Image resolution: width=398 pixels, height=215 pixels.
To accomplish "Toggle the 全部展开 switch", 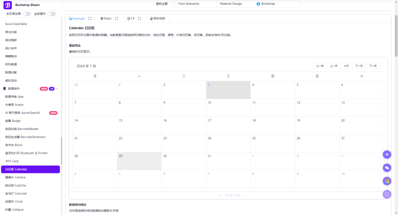I will click(51, 14).
